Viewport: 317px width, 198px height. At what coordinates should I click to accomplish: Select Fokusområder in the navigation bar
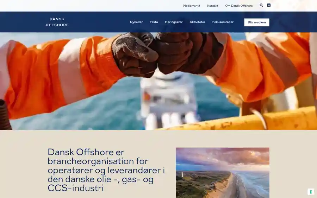[x=223, y=22]
